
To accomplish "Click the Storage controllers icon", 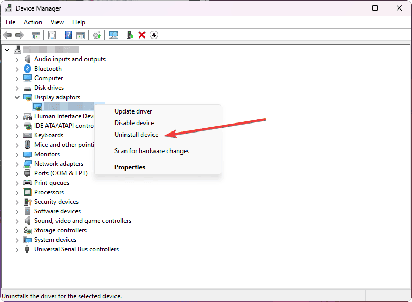I will 27,230.
